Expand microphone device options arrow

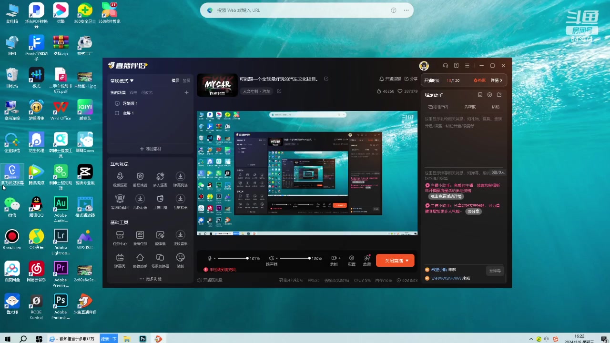tap(214, 258)
